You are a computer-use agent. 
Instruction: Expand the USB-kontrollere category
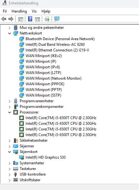point(10,175)
